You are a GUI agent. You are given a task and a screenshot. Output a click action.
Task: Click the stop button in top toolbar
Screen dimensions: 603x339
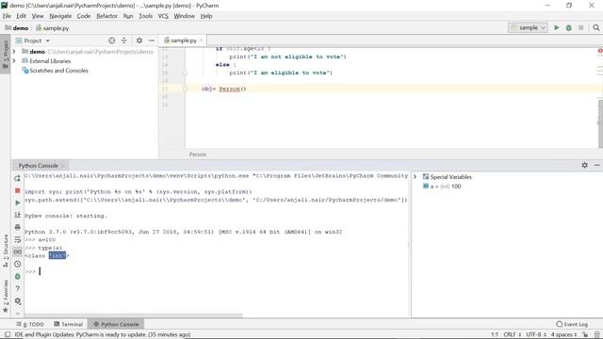tap(581, 27)
